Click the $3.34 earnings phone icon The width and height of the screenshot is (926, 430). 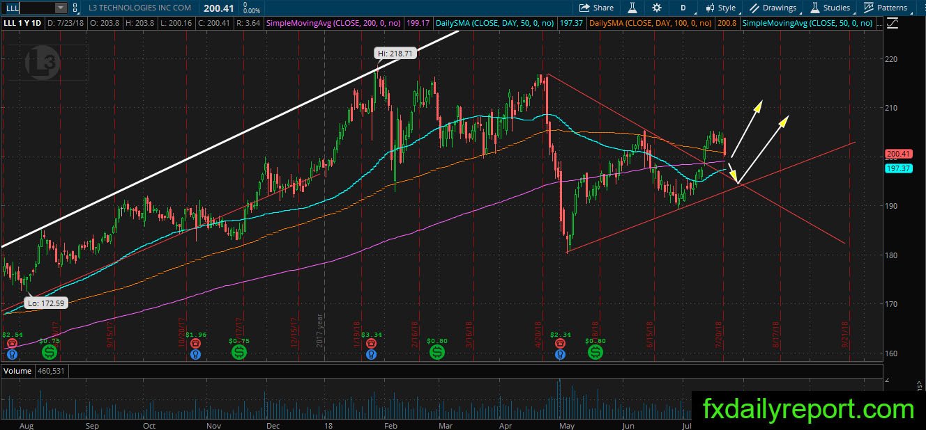click(372, 344)
